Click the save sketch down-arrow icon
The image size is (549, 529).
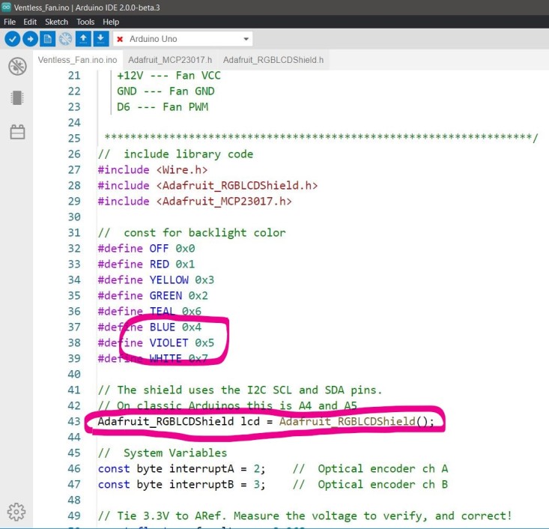[100, 39]
